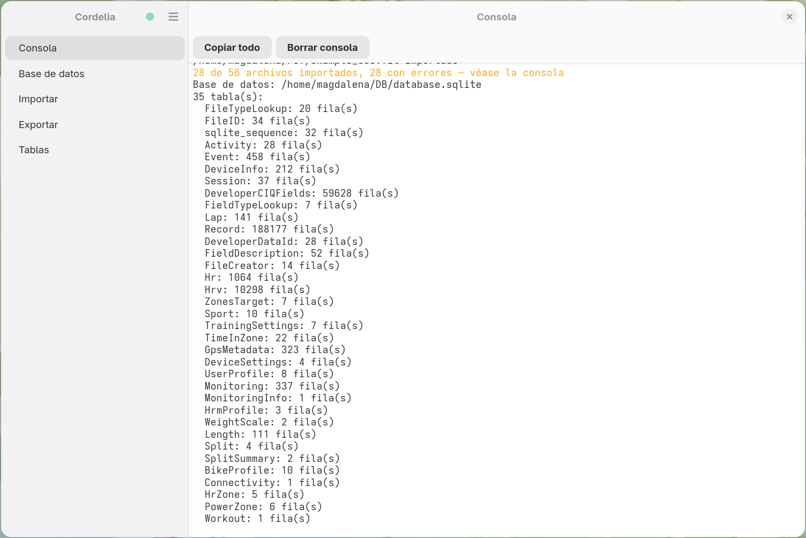
Task: Select the GpsMetadata: 323 fila(s) line
Action: (275, 350)
